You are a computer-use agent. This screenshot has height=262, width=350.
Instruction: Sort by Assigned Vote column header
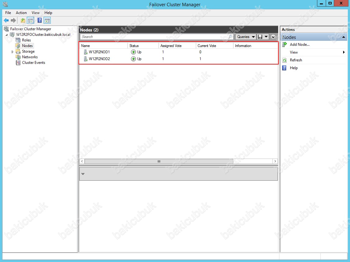coord(177,46)
